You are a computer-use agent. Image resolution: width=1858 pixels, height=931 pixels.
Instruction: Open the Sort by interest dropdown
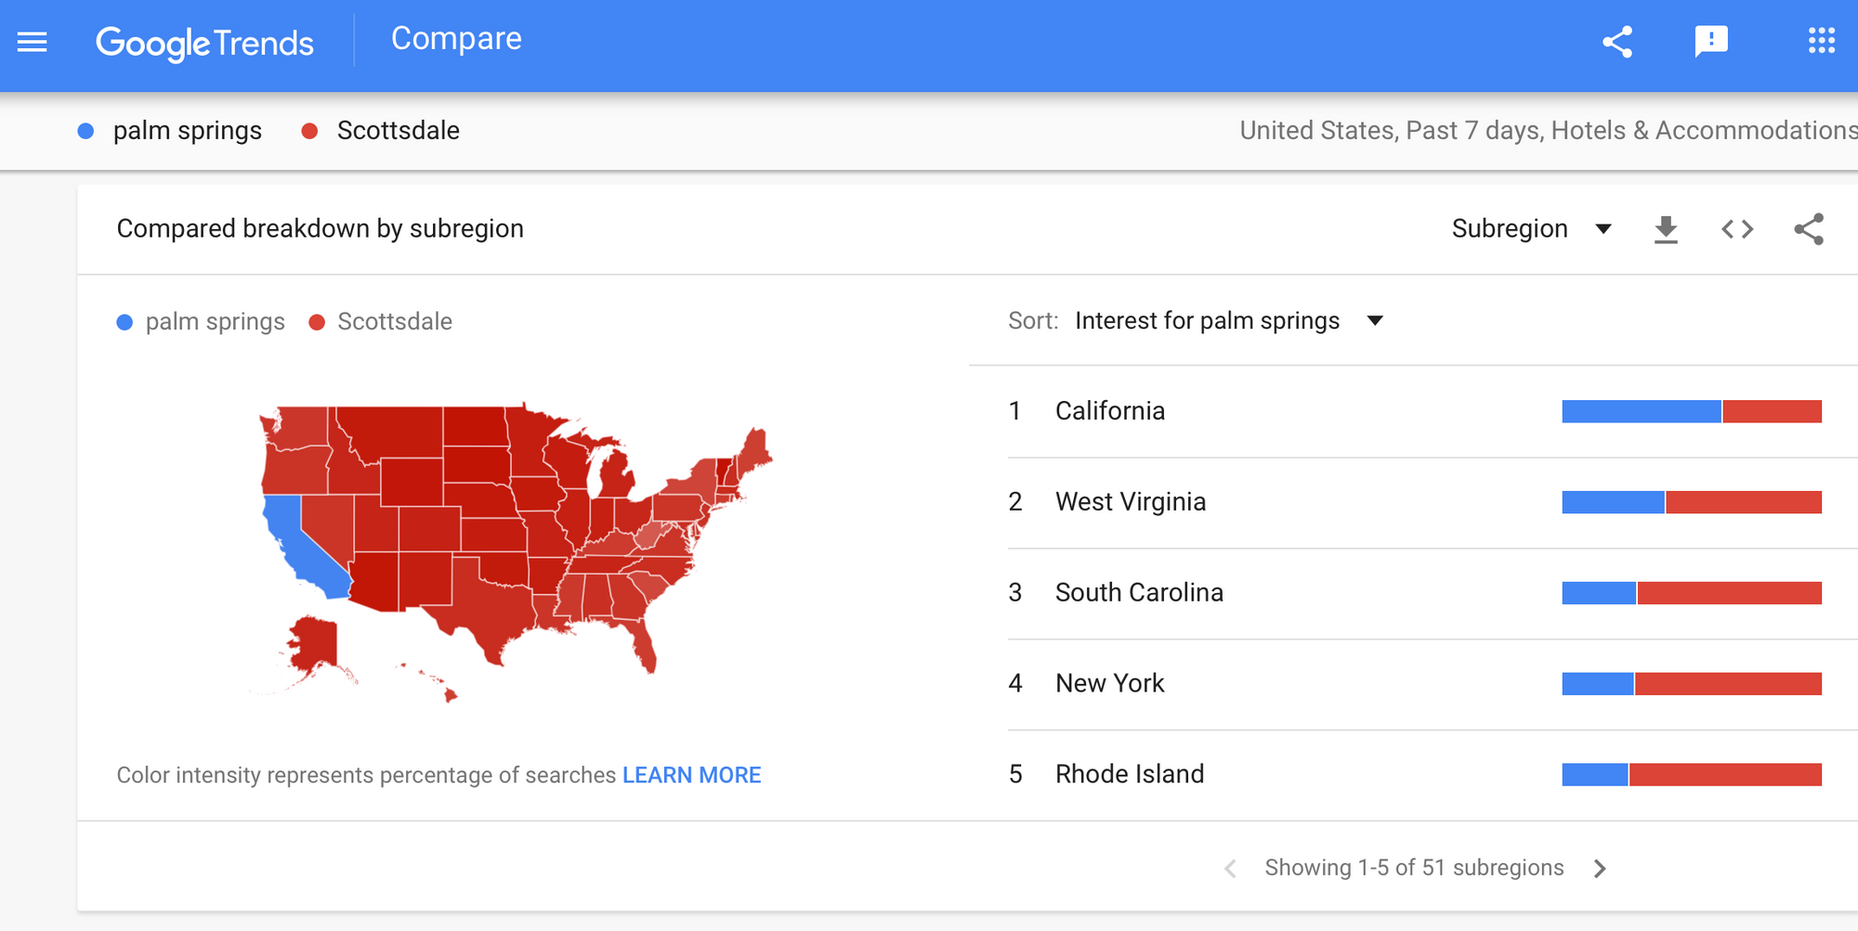coord(1228,321)
